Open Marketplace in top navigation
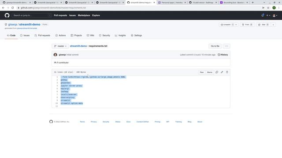Screen dimensions: 282x158 click(84, 15)
